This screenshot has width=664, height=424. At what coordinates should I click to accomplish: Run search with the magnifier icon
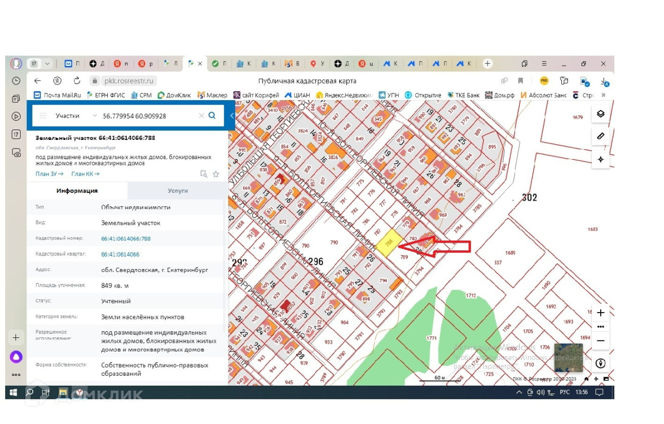tap(212, 116)
